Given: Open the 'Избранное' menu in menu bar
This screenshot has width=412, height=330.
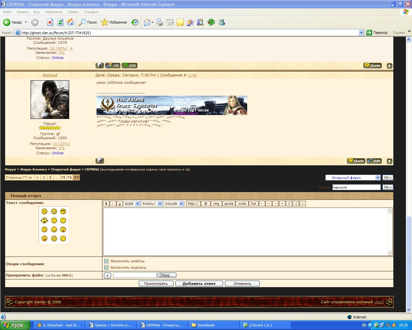Looking at the screenshot, I should pos(53,12).
